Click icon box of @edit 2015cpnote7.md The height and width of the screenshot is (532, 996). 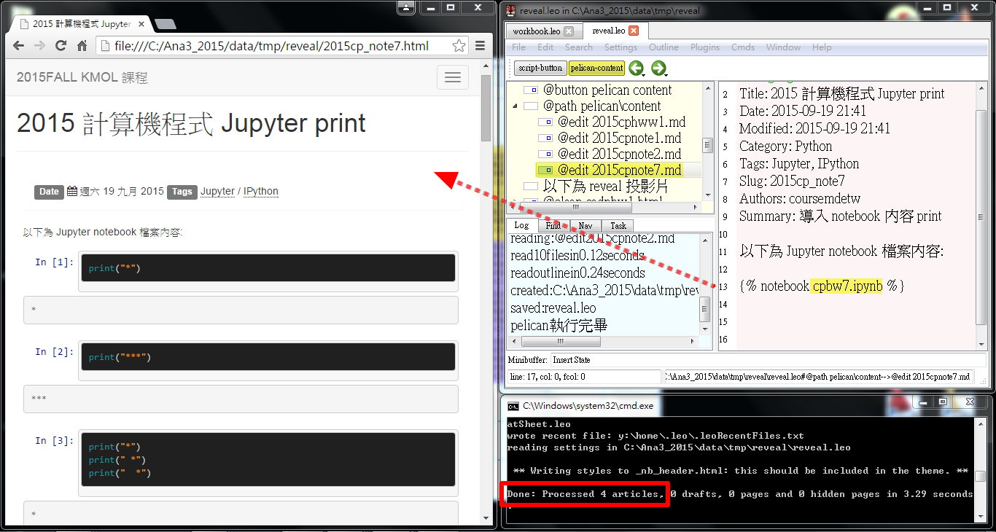click(545, 171)
